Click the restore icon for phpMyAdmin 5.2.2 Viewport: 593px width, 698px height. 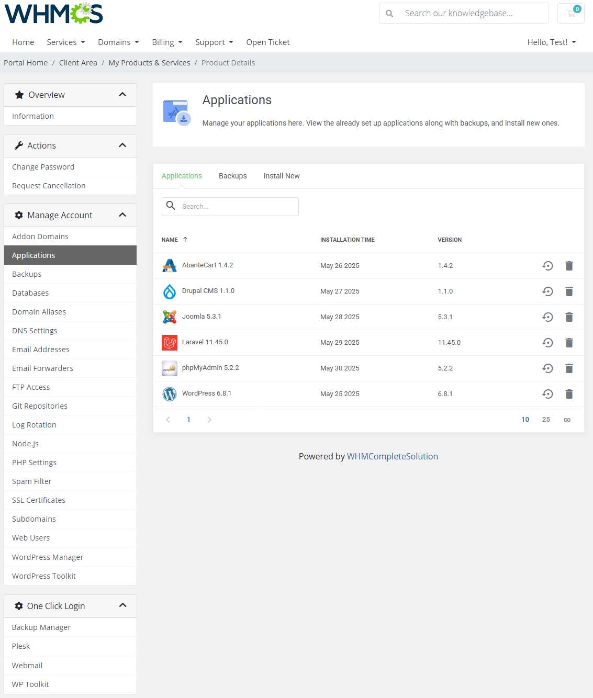click(x=547, y=368)
